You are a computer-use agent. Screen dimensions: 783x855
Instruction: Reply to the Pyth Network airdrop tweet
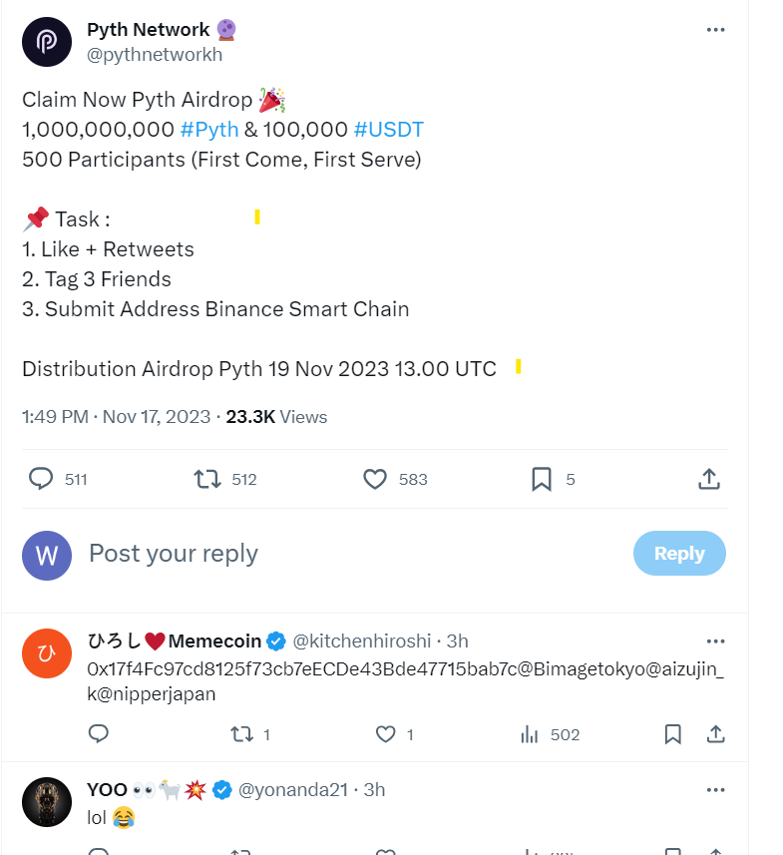coord(41,480)
